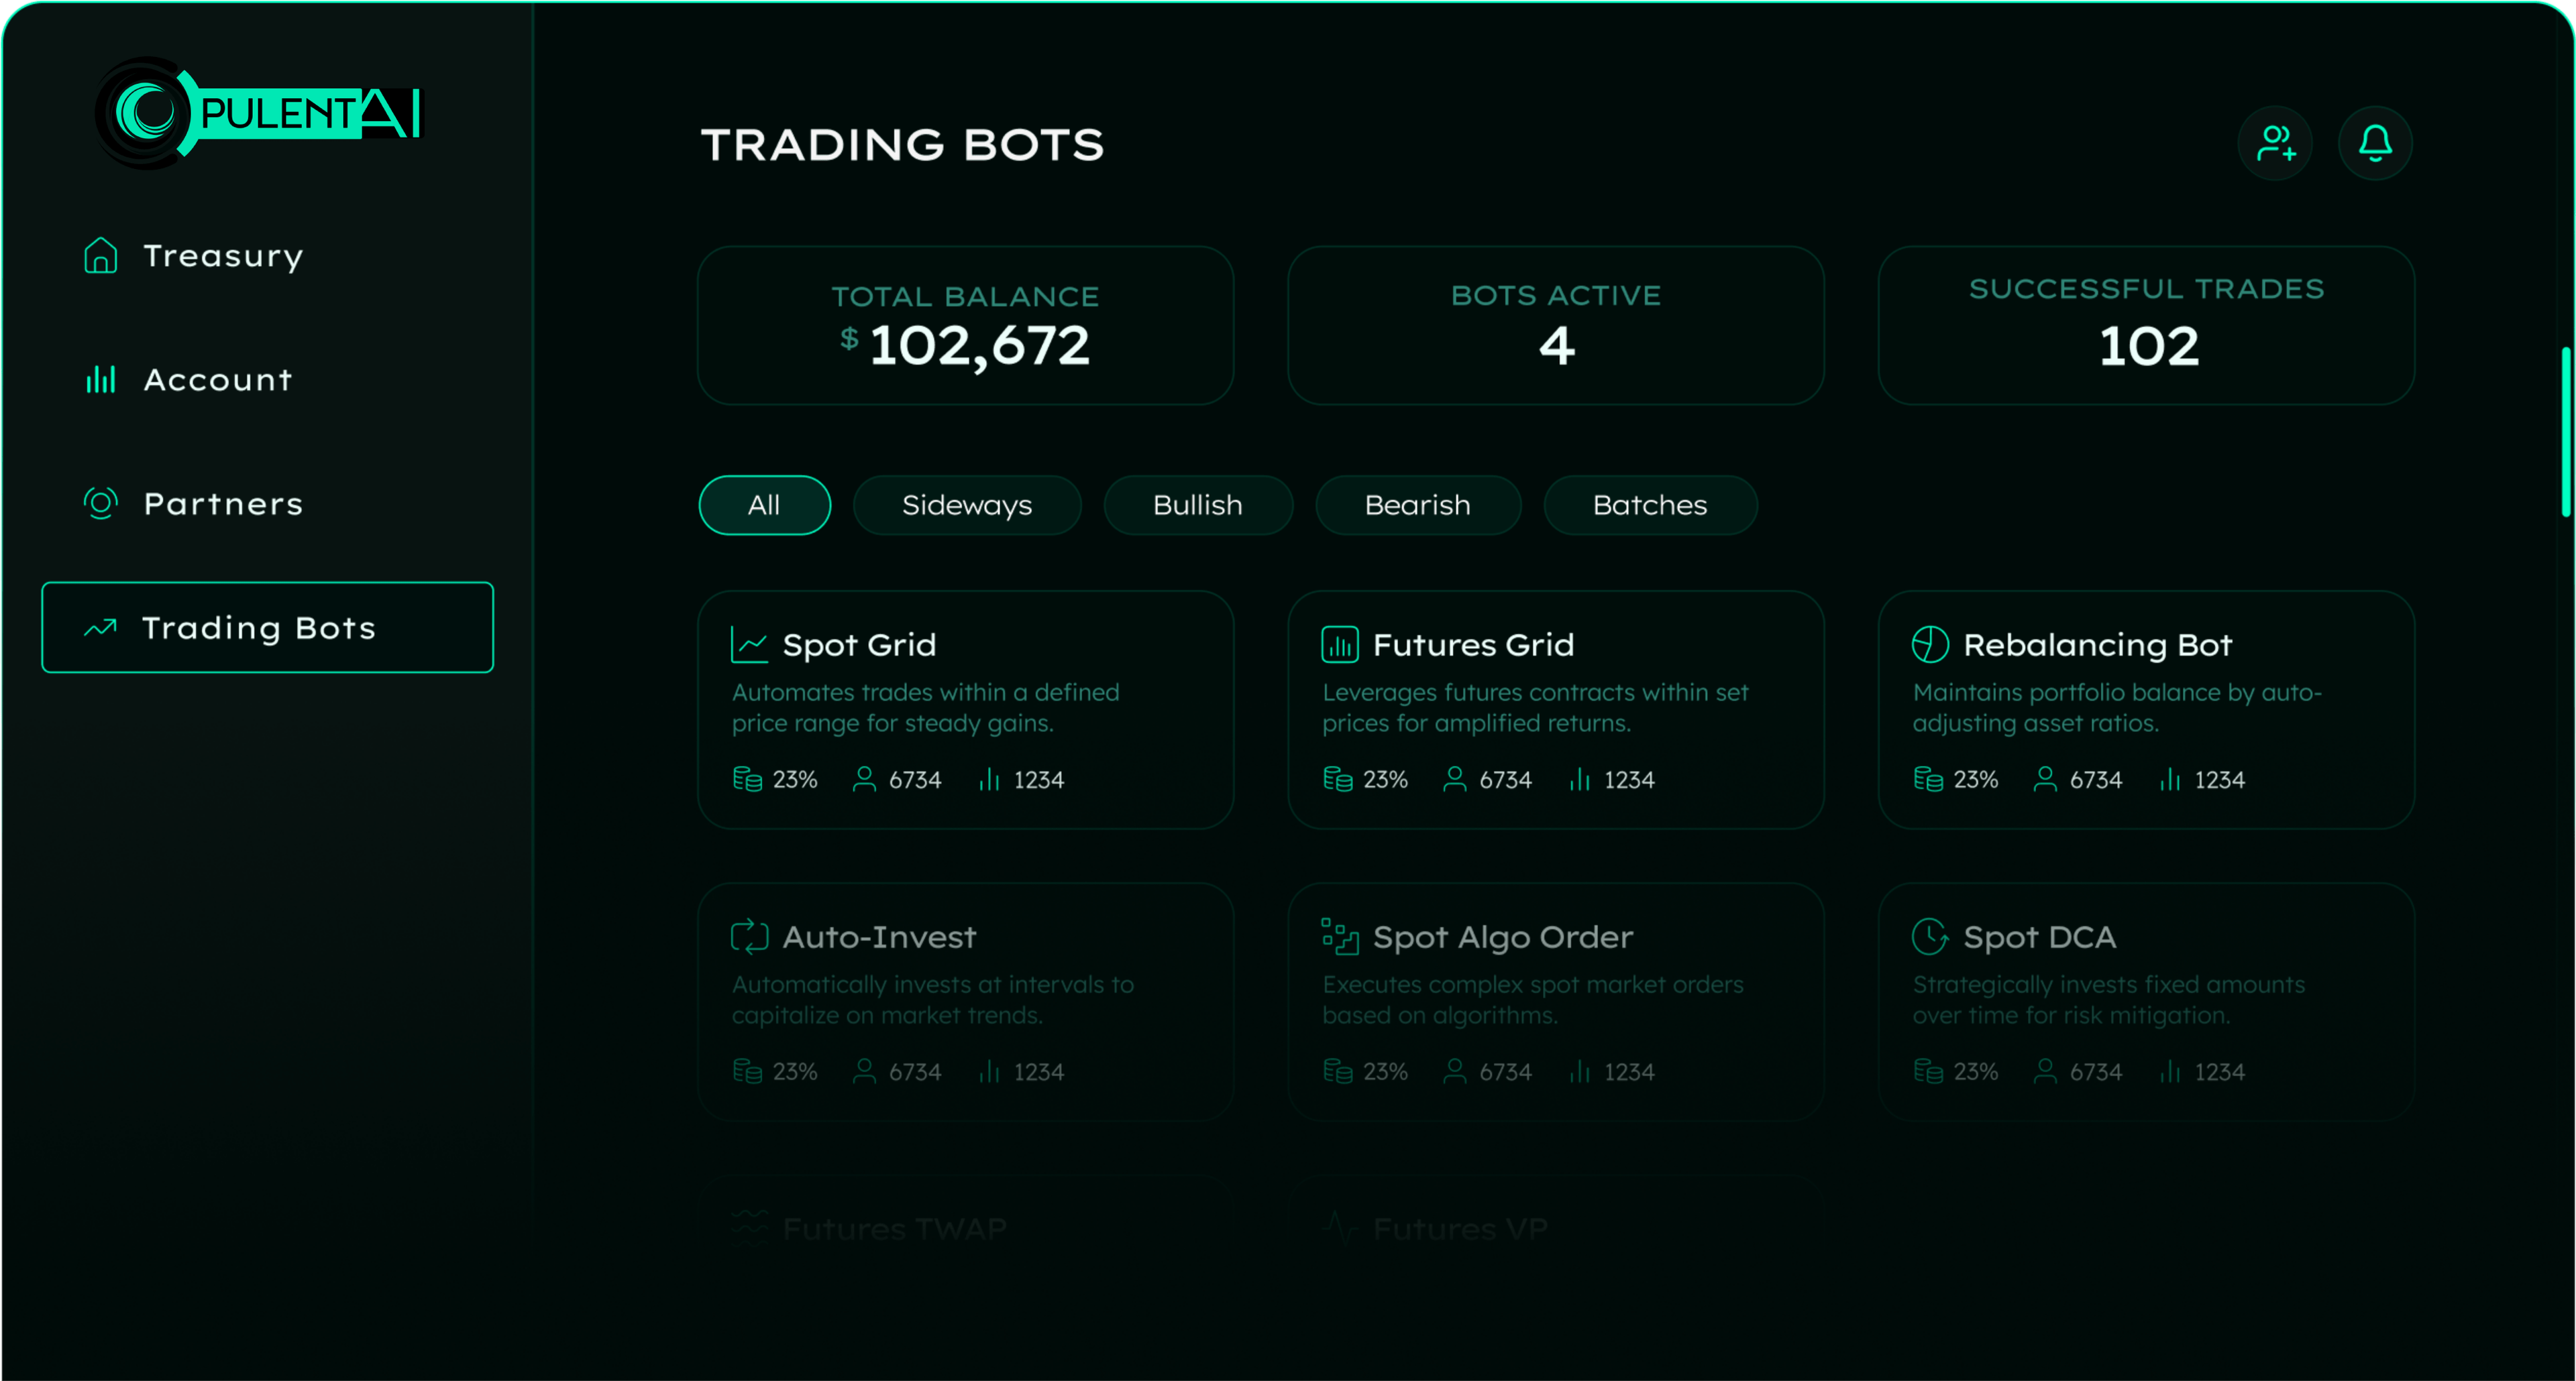Image resolution: width=2576 pixels, height=1381 pixels.
Task: Click the add-user icon near top right
Action: click(2275, 143)
